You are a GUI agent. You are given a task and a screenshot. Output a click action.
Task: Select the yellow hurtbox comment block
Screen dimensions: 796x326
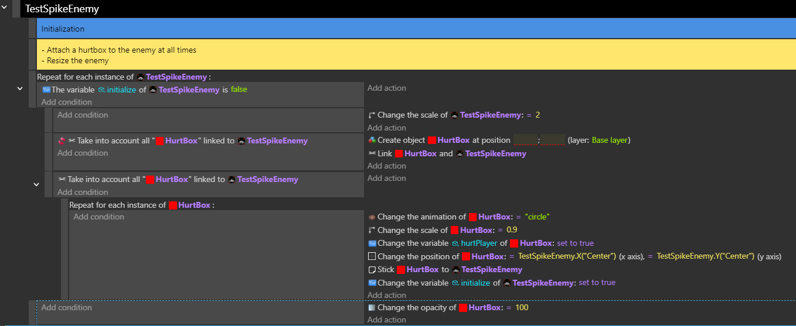coord(416,54)
